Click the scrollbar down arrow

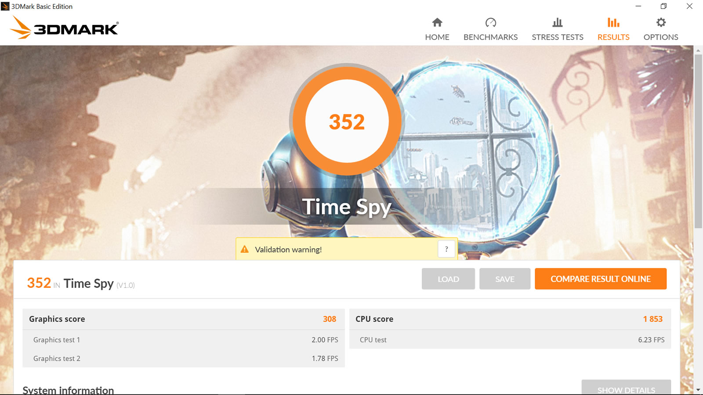(698, 390)
